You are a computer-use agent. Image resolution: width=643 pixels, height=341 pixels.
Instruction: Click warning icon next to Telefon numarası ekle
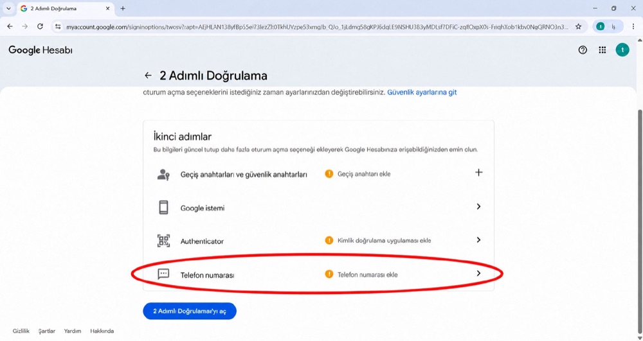click(329, 274)
